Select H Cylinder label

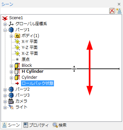(33, 71)
